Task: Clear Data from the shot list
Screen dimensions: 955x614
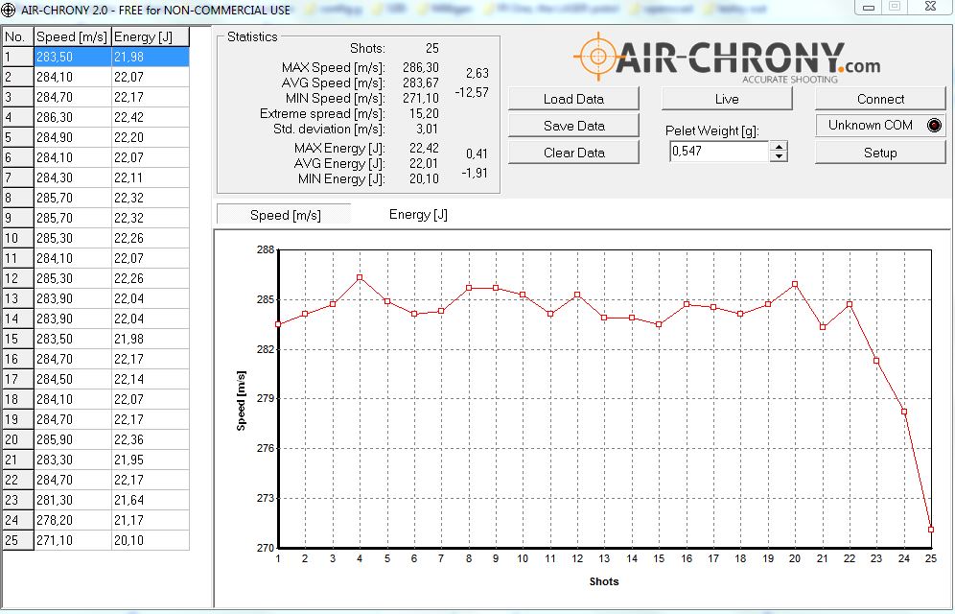Action: click(x=573, y=153)
